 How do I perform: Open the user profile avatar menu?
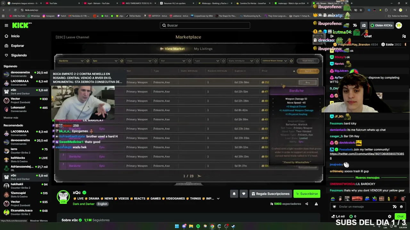pyautogui.click(x=399, y=25)
